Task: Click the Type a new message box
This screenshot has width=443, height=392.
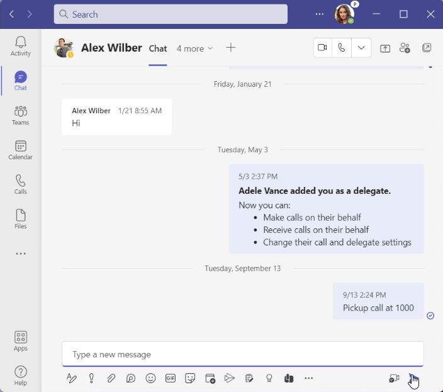Action: point(243,354)
